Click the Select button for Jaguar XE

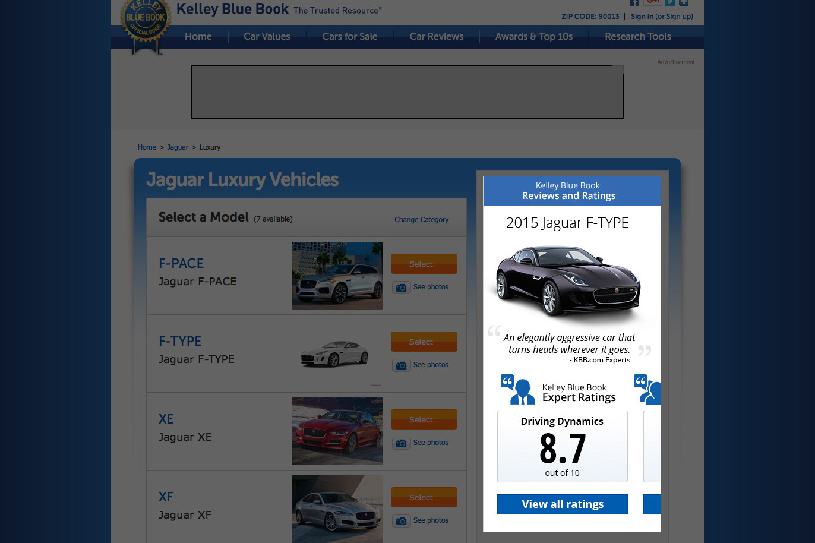(424, 419)
